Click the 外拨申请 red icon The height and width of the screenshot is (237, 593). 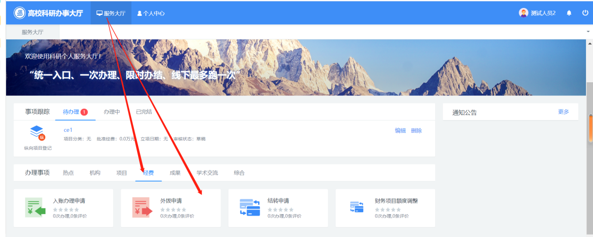(142, 208)
